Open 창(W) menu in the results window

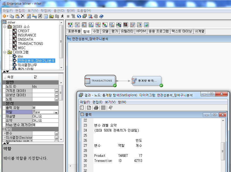(122, 102)
